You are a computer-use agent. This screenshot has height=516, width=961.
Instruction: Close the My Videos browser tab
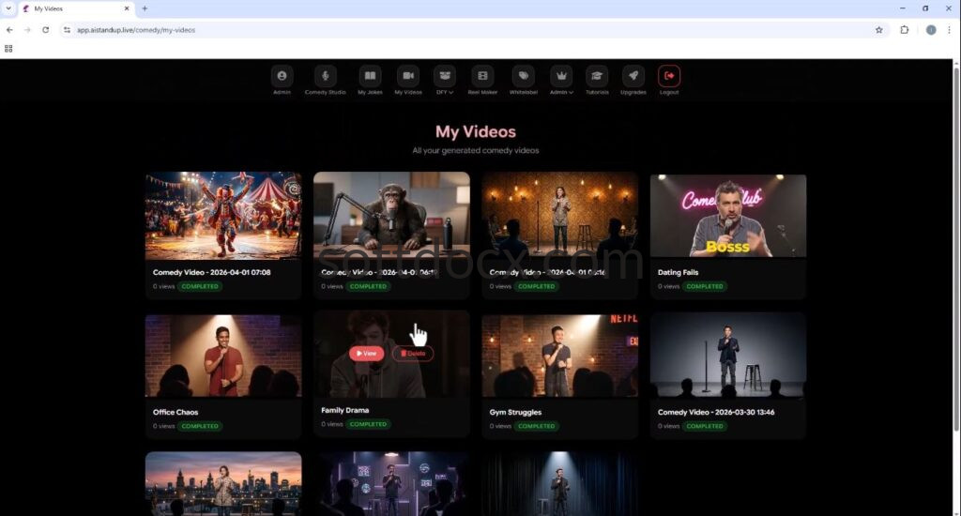[127, 8]
